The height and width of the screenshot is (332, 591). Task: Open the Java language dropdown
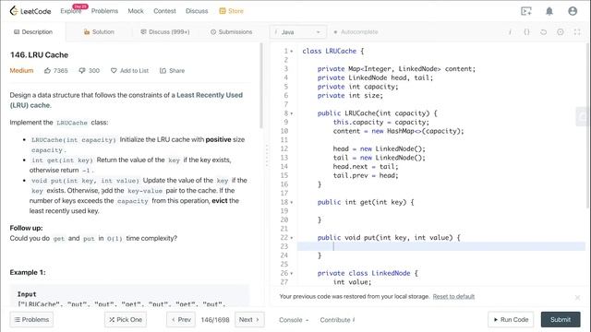click(x=297, y=32)
